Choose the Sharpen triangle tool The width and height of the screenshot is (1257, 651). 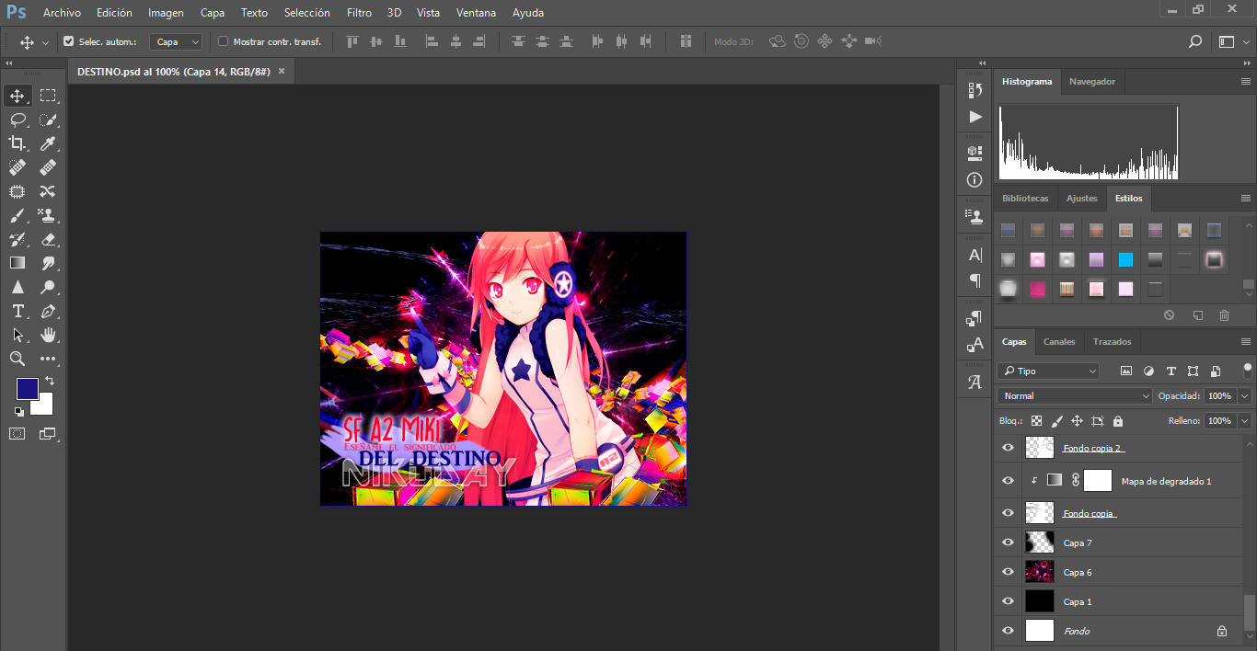point(17,287)
